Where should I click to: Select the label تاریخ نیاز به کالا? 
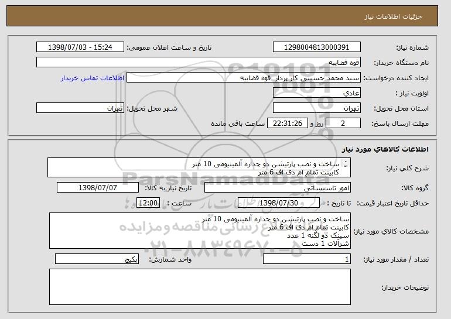point(168,188)
